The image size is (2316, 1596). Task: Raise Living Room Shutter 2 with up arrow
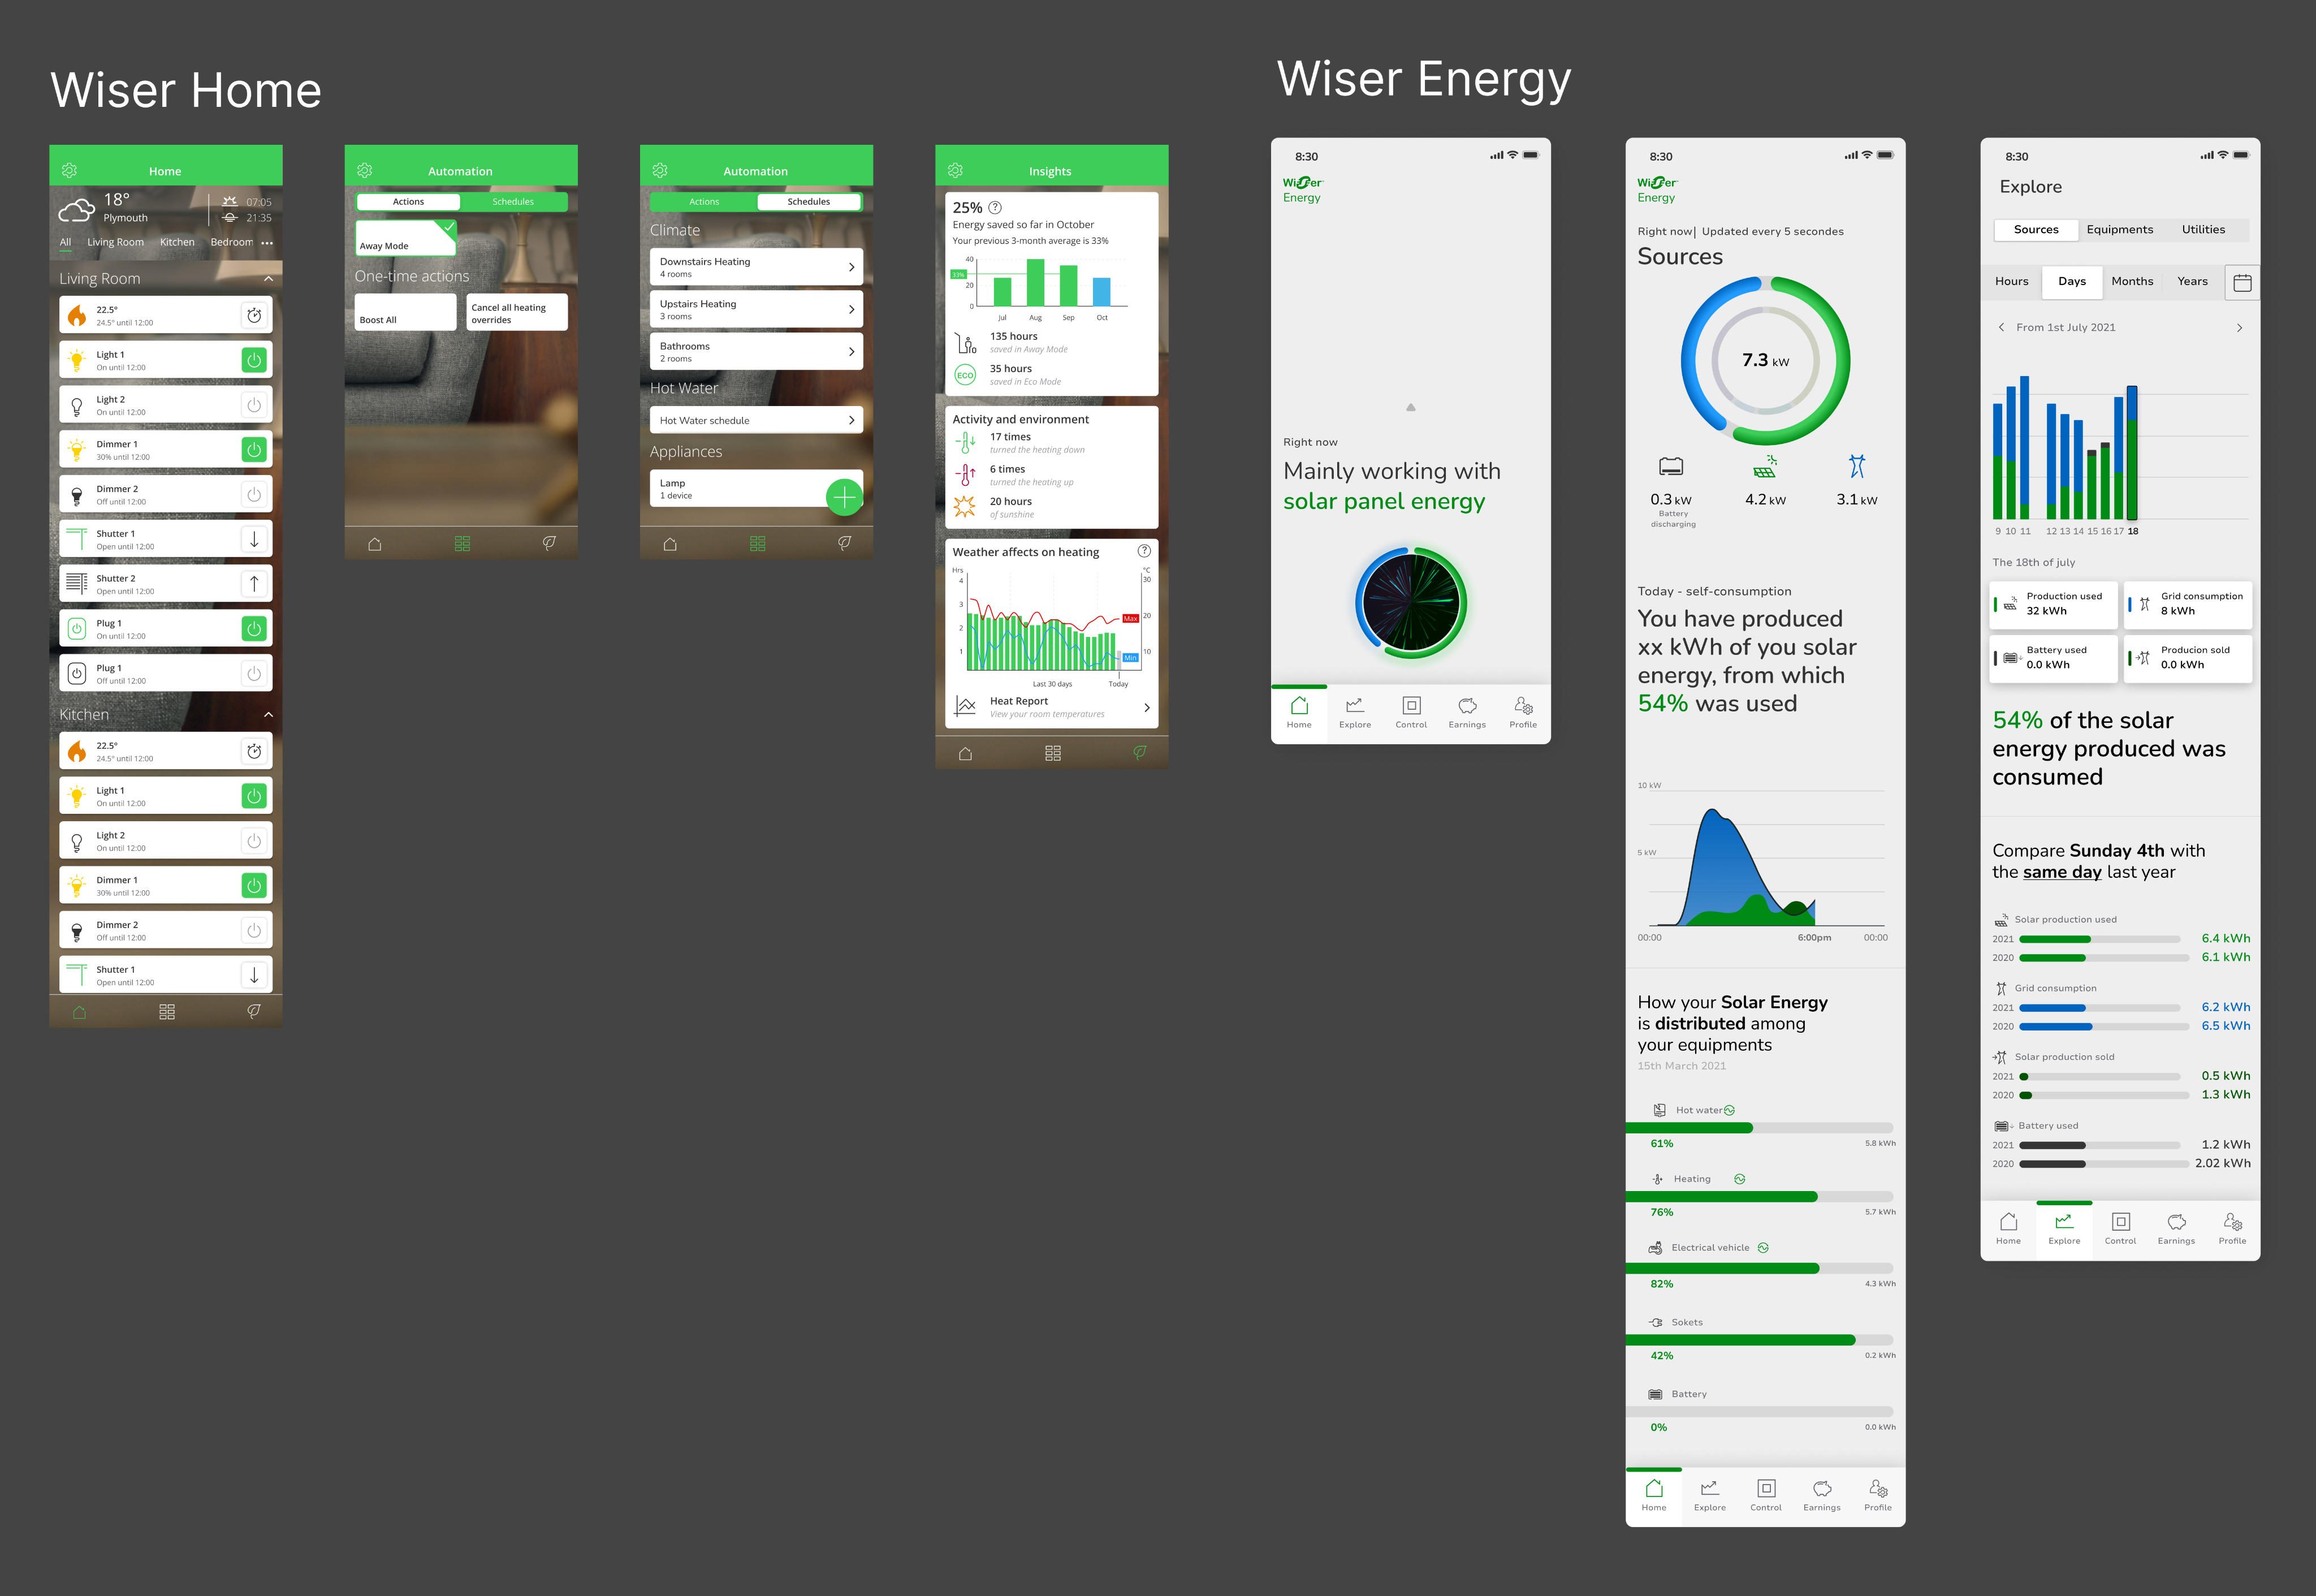click(x=254, y=584)
